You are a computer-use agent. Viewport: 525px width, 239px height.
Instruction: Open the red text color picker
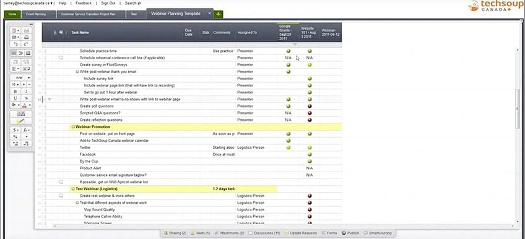[27, 105]
